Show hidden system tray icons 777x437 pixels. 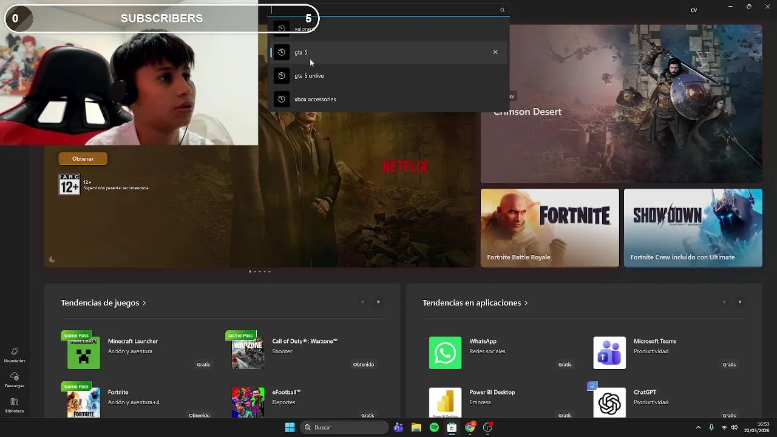point(698,427)
